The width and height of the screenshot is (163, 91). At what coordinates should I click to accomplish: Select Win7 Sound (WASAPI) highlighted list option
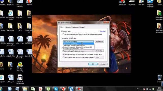pyautogui.click(x=78, y=44)
